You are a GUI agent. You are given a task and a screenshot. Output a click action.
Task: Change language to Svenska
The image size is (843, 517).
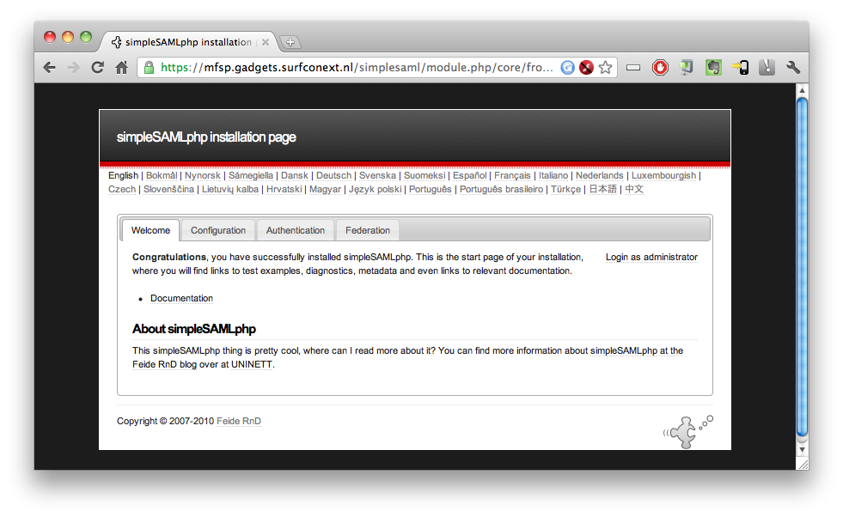377,176
